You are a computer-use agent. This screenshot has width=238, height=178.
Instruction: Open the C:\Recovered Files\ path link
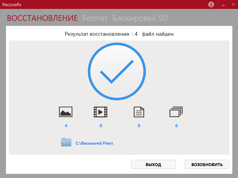click(x=94, y=143)
